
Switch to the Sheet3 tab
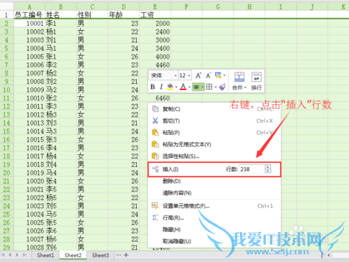[x=101, y=255]
